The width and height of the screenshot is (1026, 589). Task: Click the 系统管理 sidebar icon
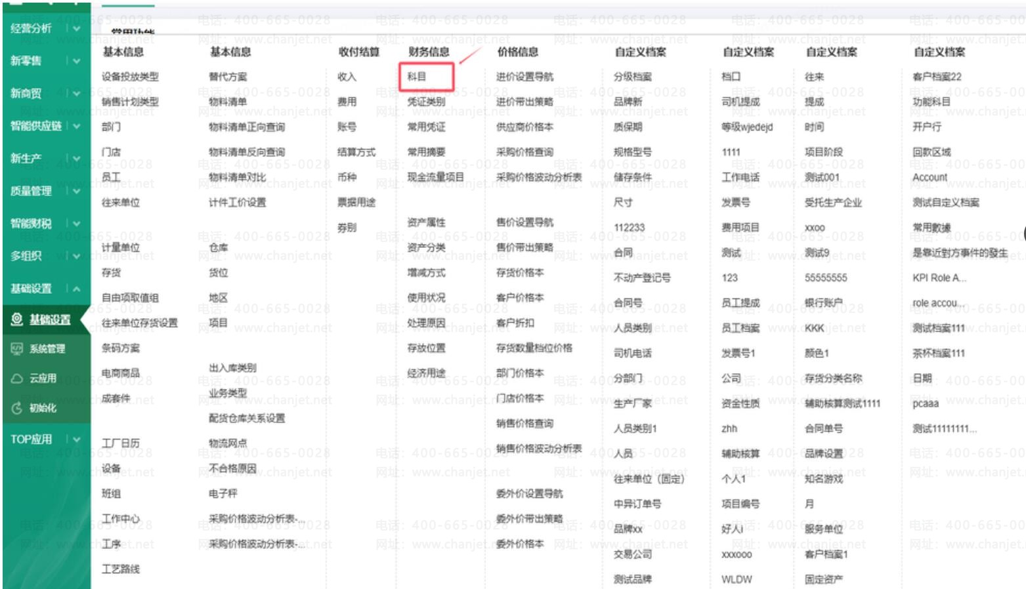[17, 349]
